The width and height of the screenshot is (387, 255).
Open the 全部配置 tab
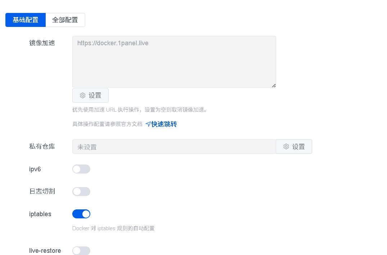pos(65,20)
